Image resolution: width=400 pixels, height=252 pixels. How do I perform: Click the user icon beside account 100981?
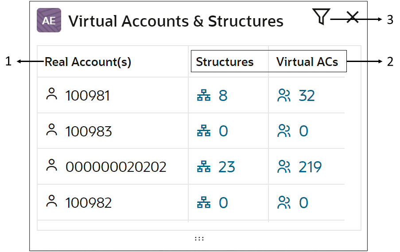(51, 94)
